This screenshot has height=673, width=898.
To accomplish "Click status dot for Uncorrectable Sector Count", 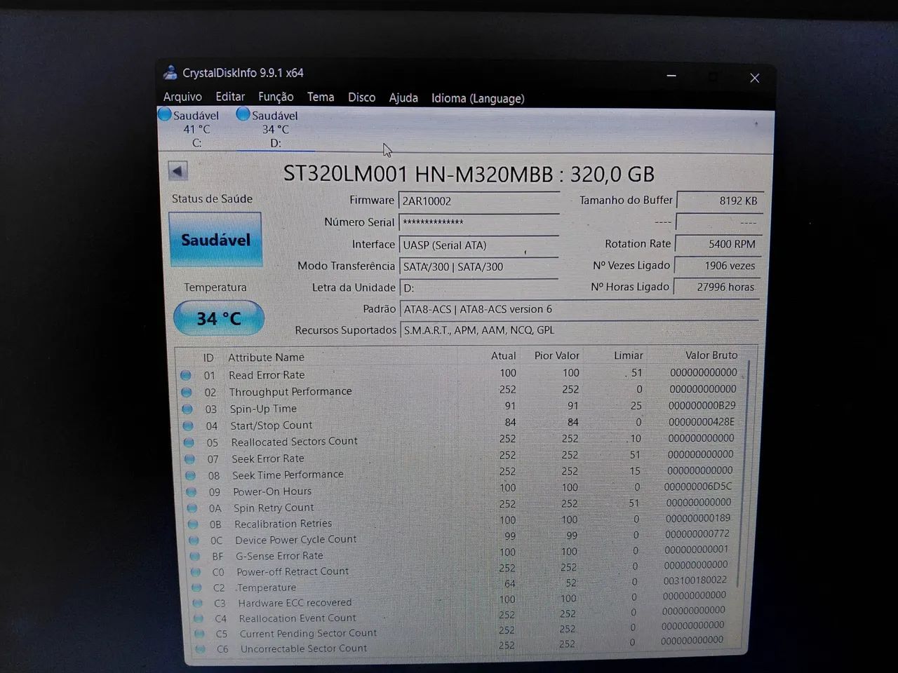I will pos(201,649).
